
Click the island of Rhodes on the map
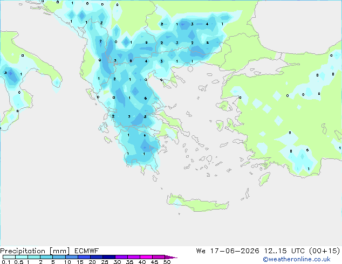(x=264, y=179)
